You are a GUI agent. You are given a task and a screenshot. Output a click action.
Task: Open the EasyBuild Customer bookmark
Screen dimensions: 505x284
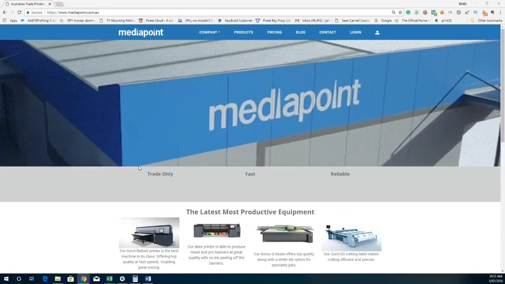(x=235, y=21)
